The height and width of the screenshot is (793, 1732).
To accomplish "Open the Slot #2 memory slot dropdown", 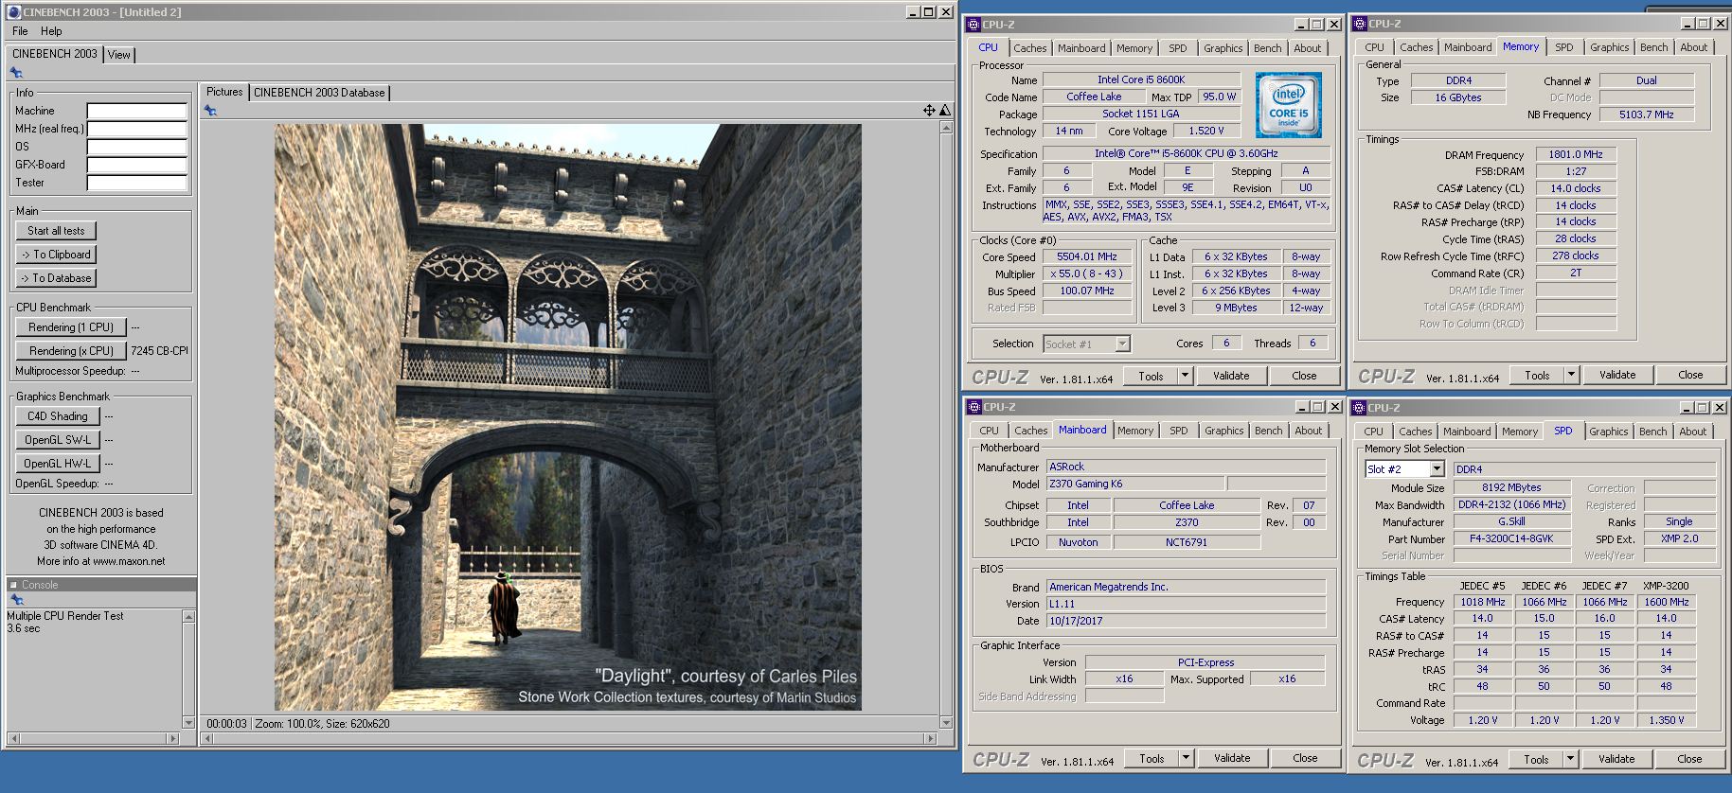I will 1437,469.
